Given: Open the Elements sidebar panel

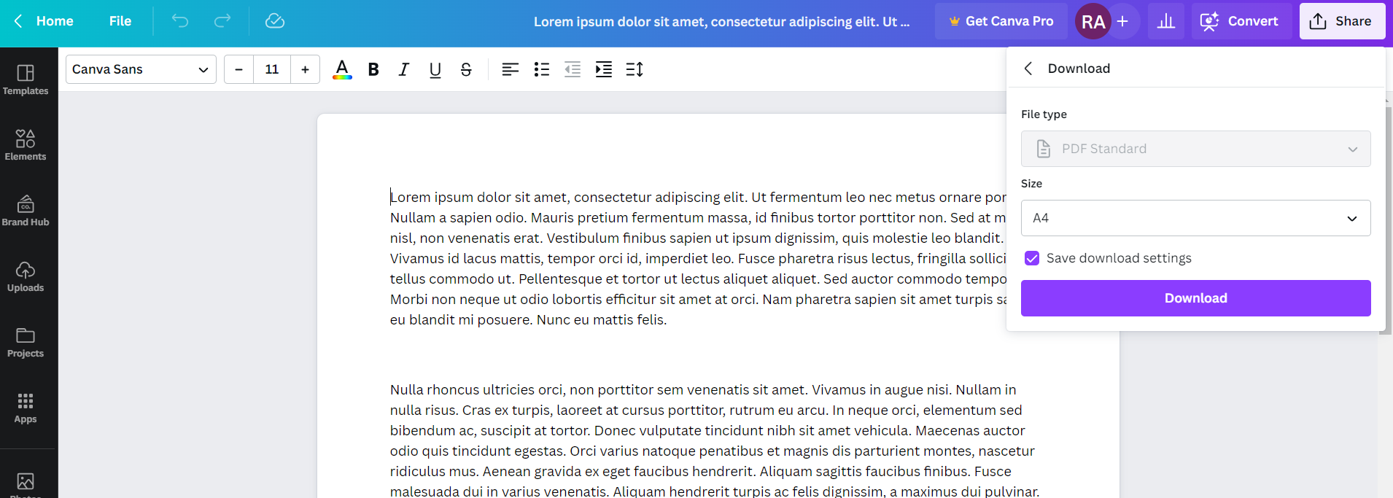Looking at the screenshot, I should [26, 146].
